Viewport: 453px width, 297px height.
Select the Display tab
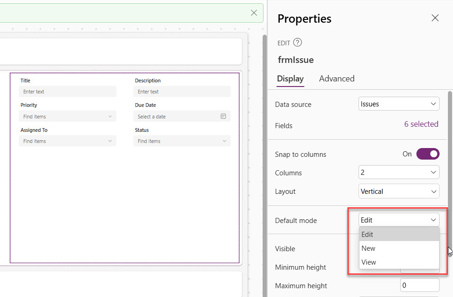click(x=290, y=79)
